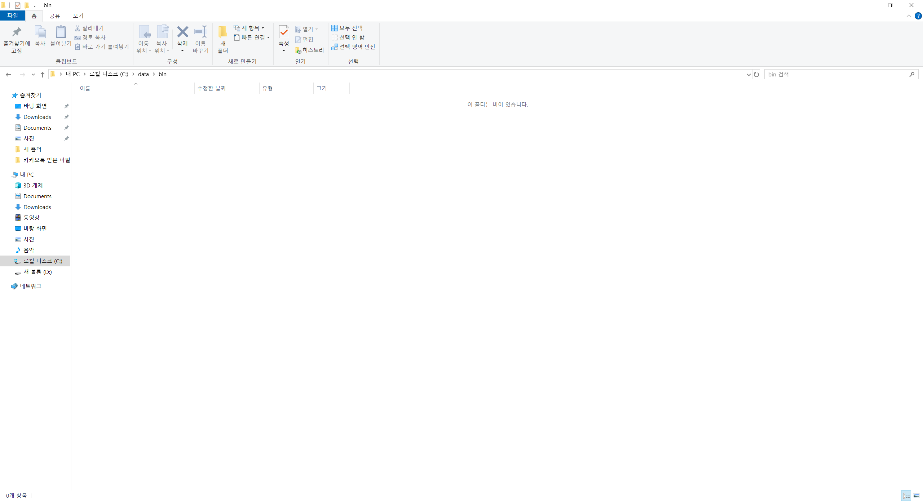The width and height of the screenshot is (923, 501).
Task: Expand the address bar history dropdown
Action: (x=748, y=74)
